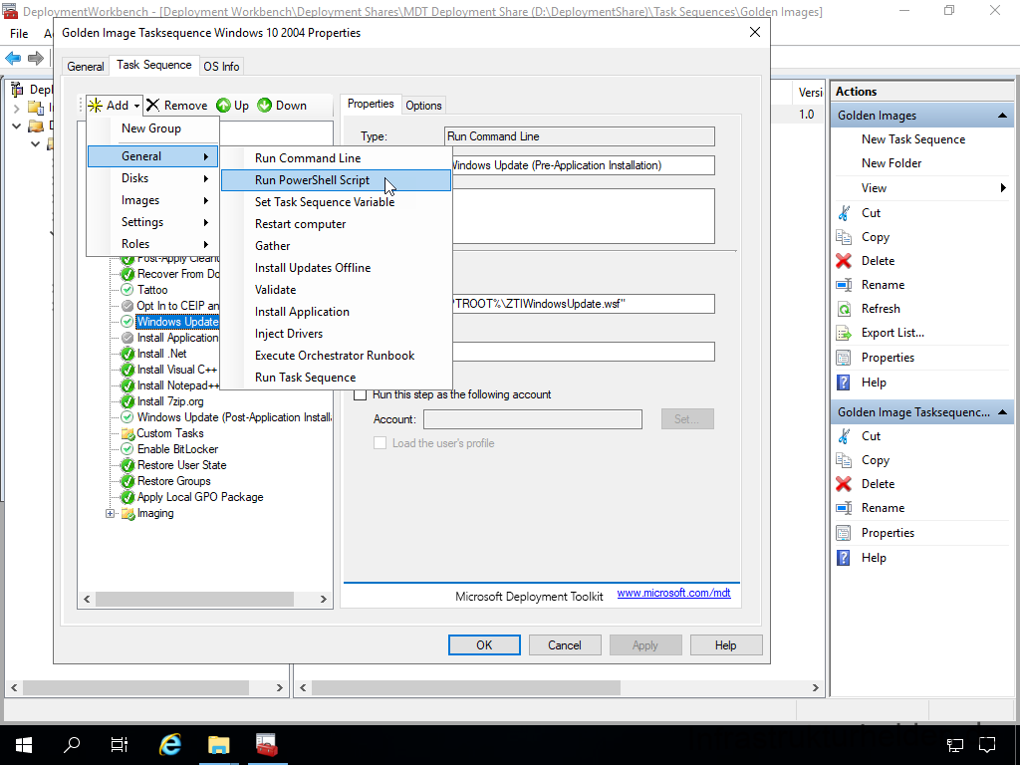Expand the Imaging group in tree

110,514
